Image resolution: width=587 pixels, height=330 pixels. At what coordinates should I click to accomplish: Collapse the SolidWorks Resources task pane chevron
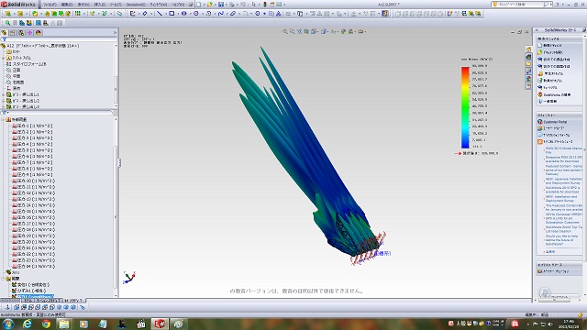[x=537, y=30]
